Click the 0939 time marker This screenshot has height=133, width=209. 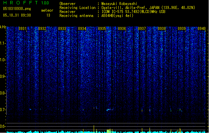coord(182,28)
